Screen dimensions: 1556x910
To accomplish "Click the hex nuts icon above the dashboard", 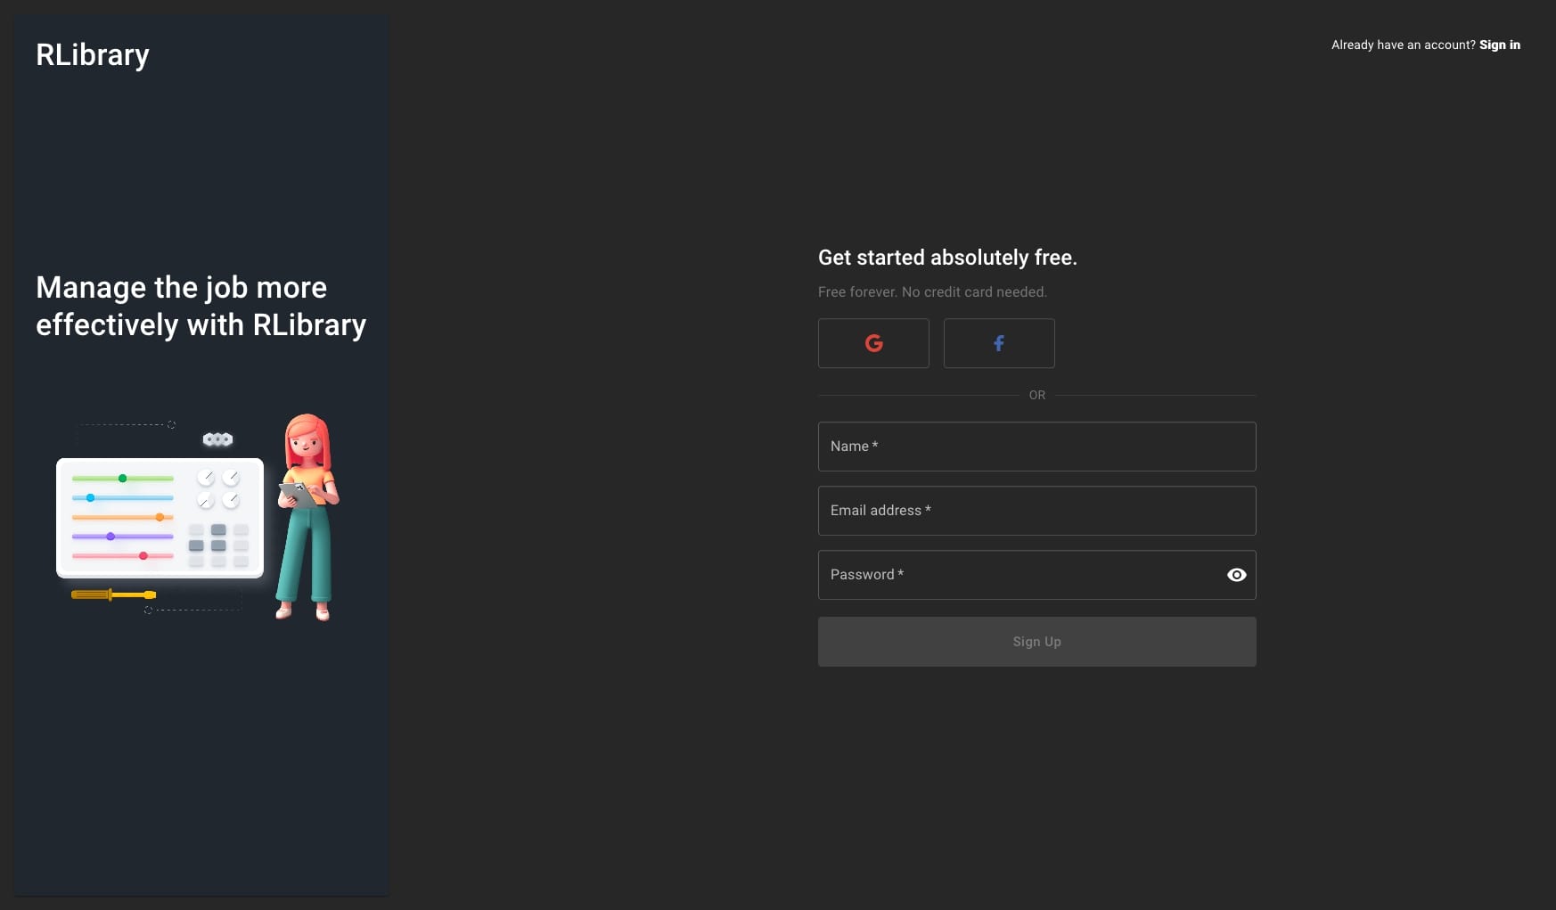I will coord(217,439).
